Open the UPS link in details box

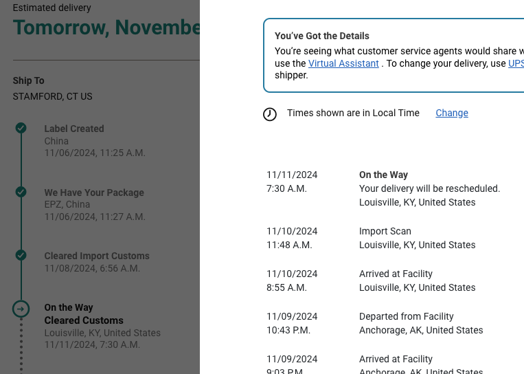point(516,63)
